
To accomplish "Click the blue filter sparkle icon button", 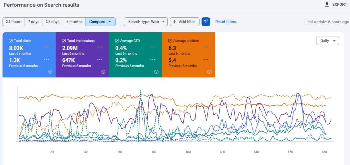I will click(x=205, y=22).
